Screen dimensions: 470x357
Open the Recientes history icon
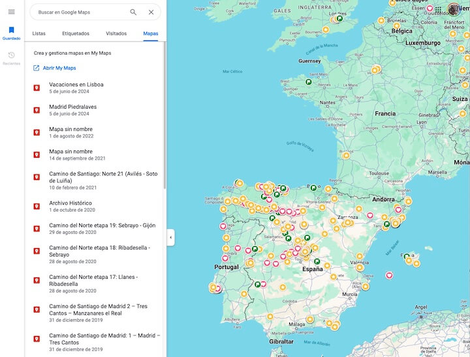(11, 55)
